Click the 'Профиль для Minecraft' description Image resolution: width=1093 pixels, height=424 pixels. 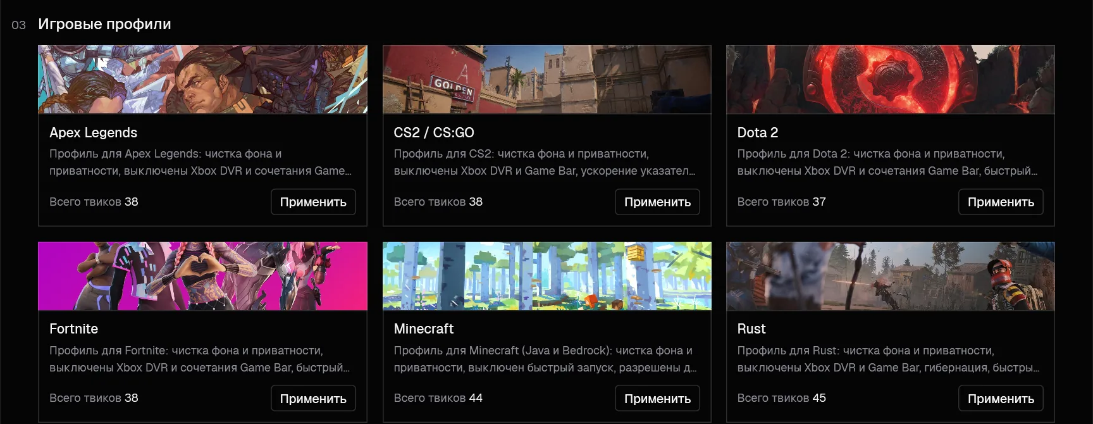pos(545,359)
